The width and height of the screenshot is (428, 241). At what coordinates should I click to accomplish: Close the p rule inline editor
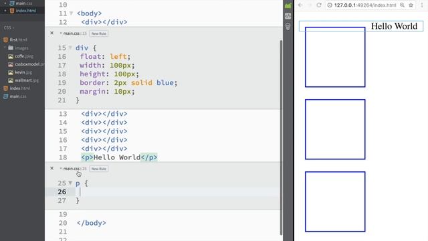pyautogui.click(x=52, y=168)
